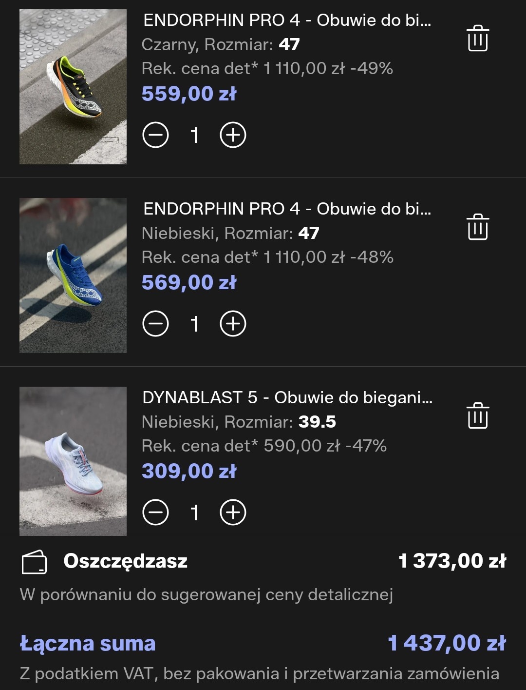Delete the black Endorphin Pro 4 item
Screen dimensions: 526x690
(477, 39)
